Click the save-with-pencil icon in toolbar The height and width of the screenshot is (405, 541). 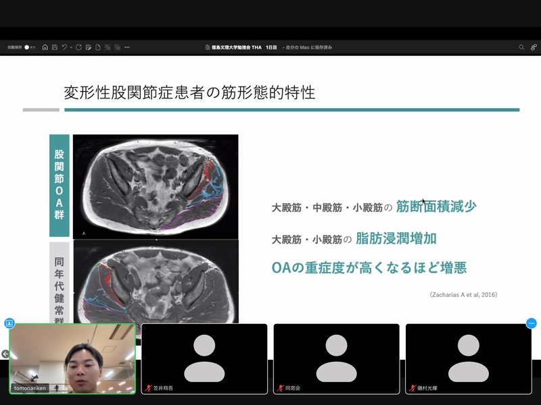coord(89,47)
